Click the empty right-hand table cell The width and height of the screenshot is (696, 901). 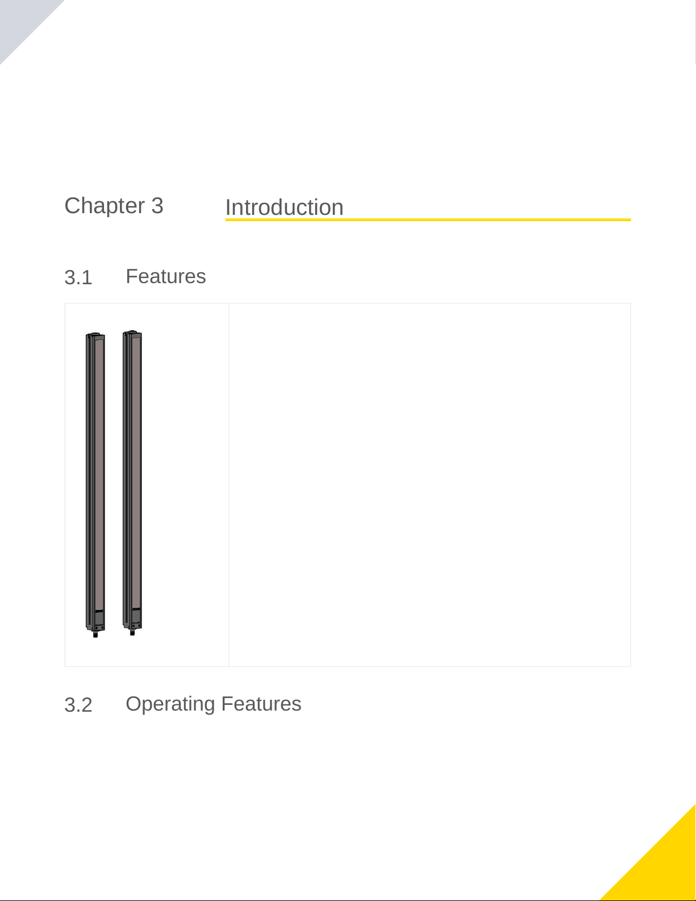point(430,485)
